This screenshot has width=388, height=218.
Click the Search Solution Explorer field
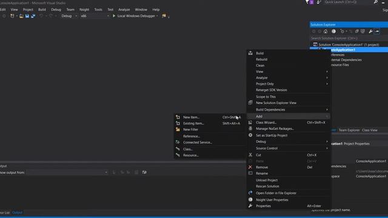click(x=349, y=38)
